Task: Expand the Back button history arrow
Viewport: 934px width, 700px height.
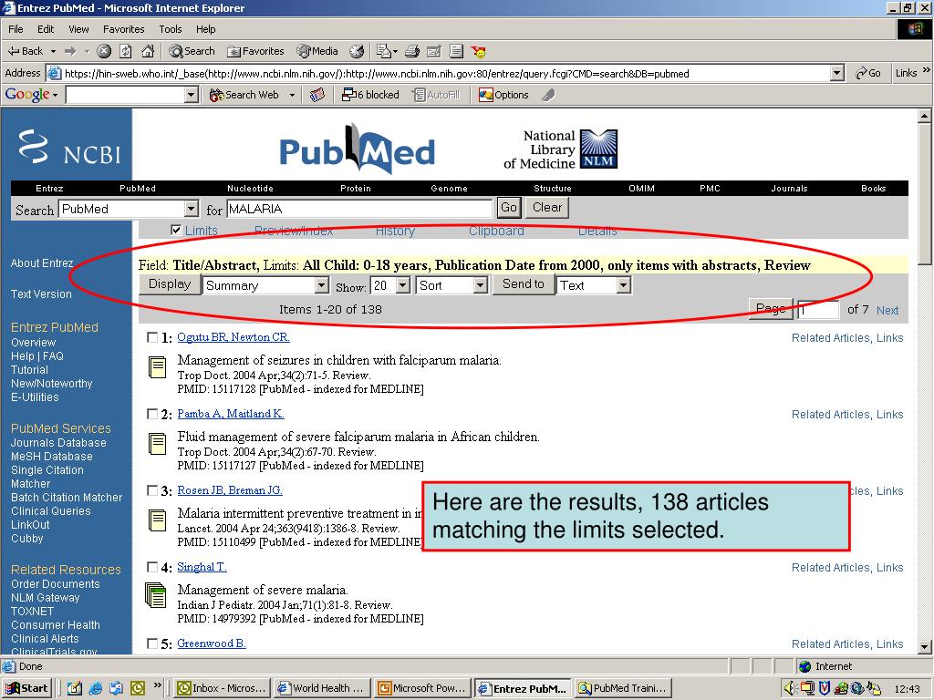Action: (53, 52)
